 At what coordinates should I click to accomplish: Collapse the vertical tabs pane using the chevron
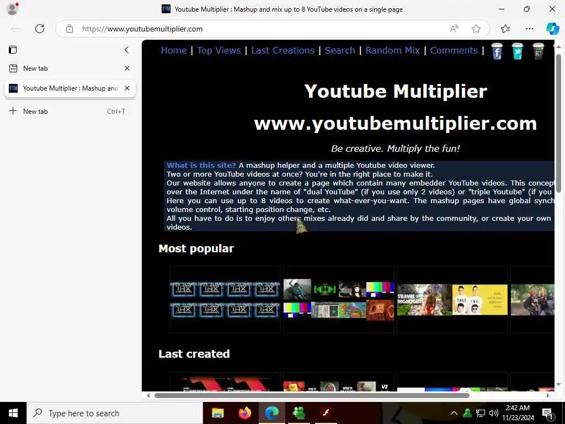[x=126, y=50]
